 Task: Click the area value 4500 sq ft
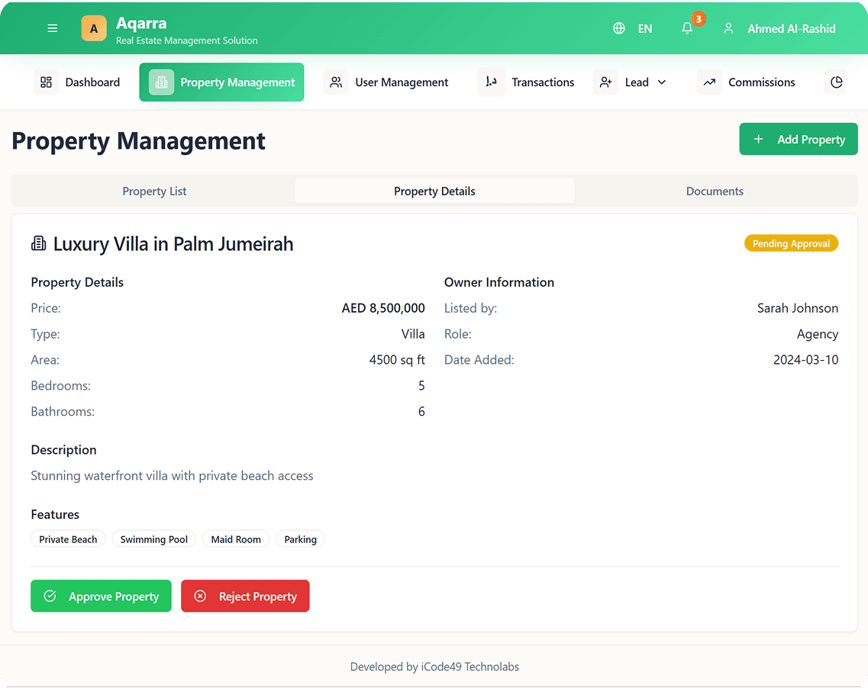coord(397,359)
